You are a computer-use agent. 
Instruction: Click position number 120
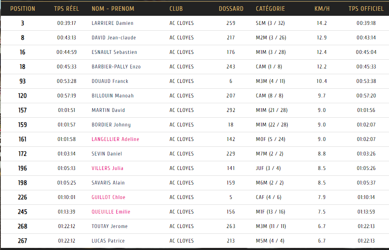tap(22, 96)
